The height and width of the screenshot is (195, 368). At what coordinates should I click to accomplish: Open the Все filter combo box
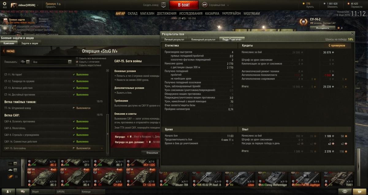tap(52, 62)
